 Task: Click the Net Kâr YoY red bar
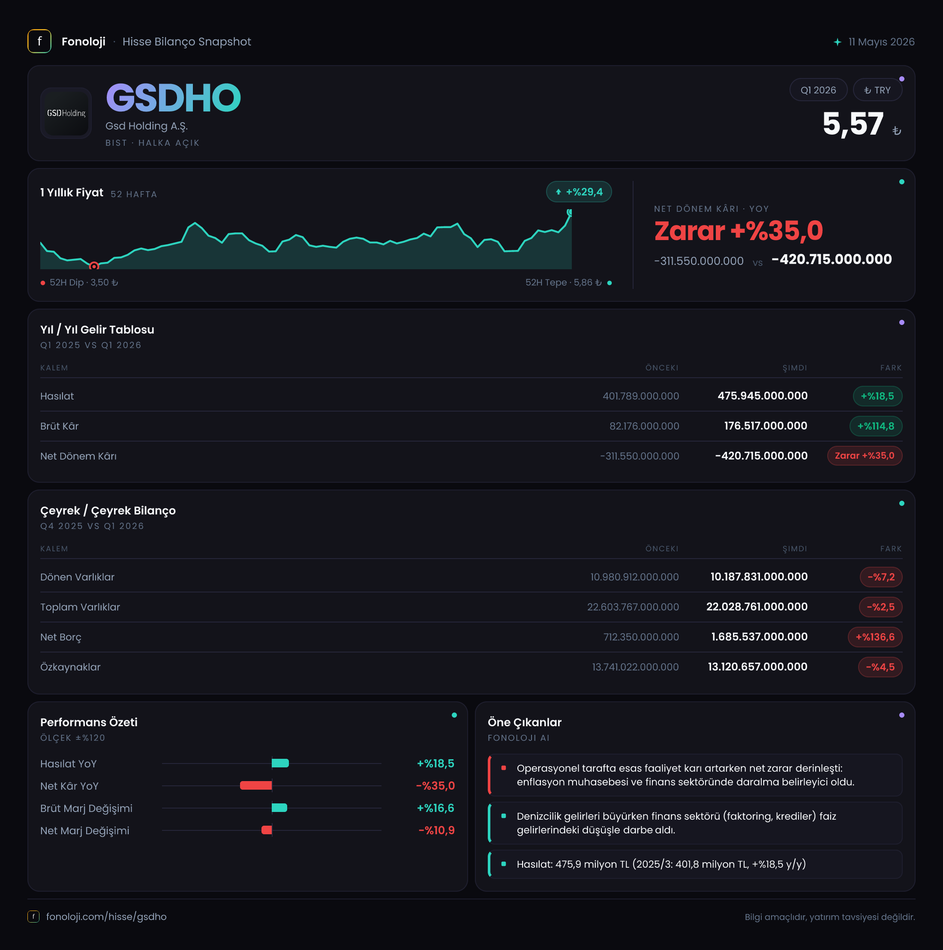(x=255, y=785)
